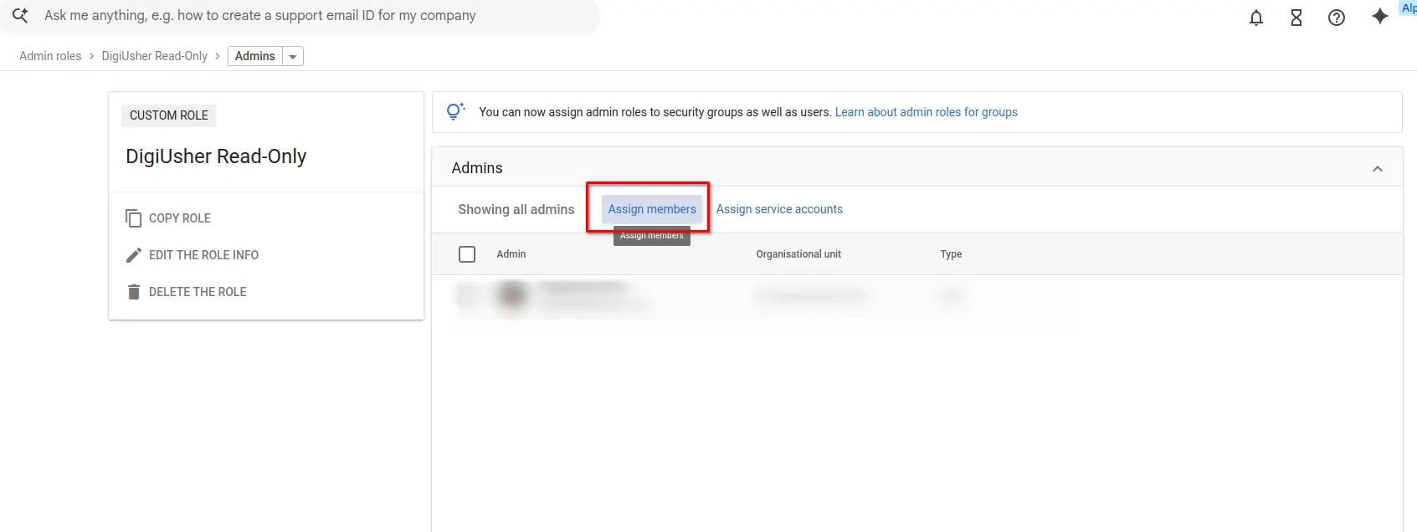Click the lightbulb tip icon
The height and width of the screenshot is (532, 1417).
click(x=455, y=112)
